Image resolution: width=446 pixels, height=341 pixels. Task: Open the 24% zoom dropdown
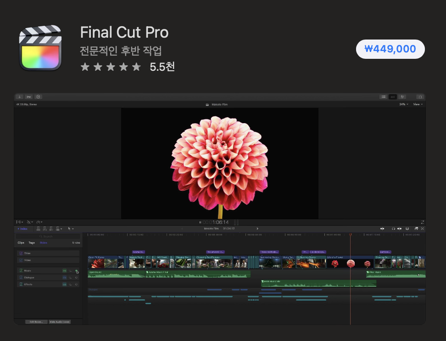click(404, 104)
